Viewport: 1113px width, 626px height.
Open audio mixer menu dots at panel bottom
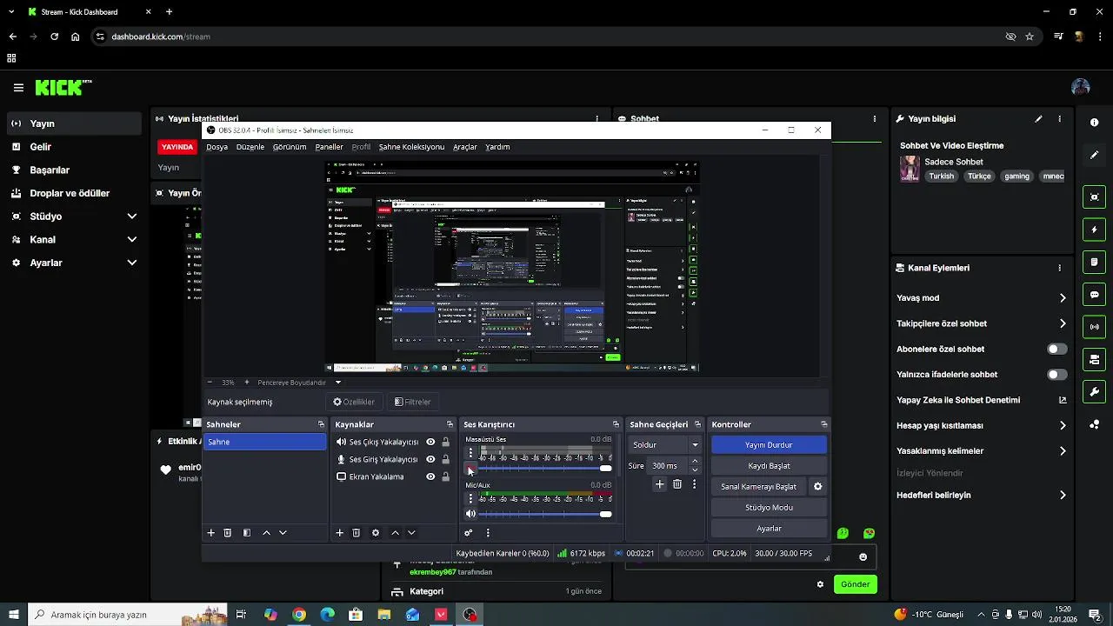(x=488, y=533)
